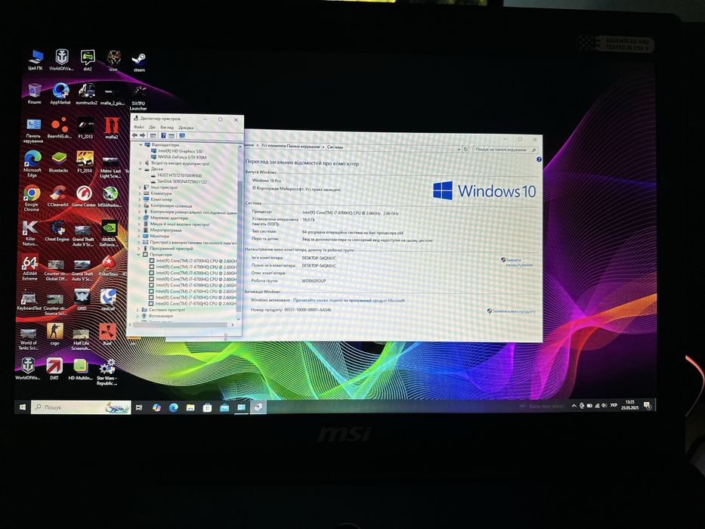
Task: Launch the Rust desktop shortcut
Action: point(107,334)
